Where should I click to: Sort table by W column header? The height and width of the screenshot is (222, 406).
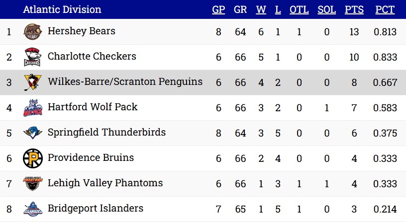(261, 9)
